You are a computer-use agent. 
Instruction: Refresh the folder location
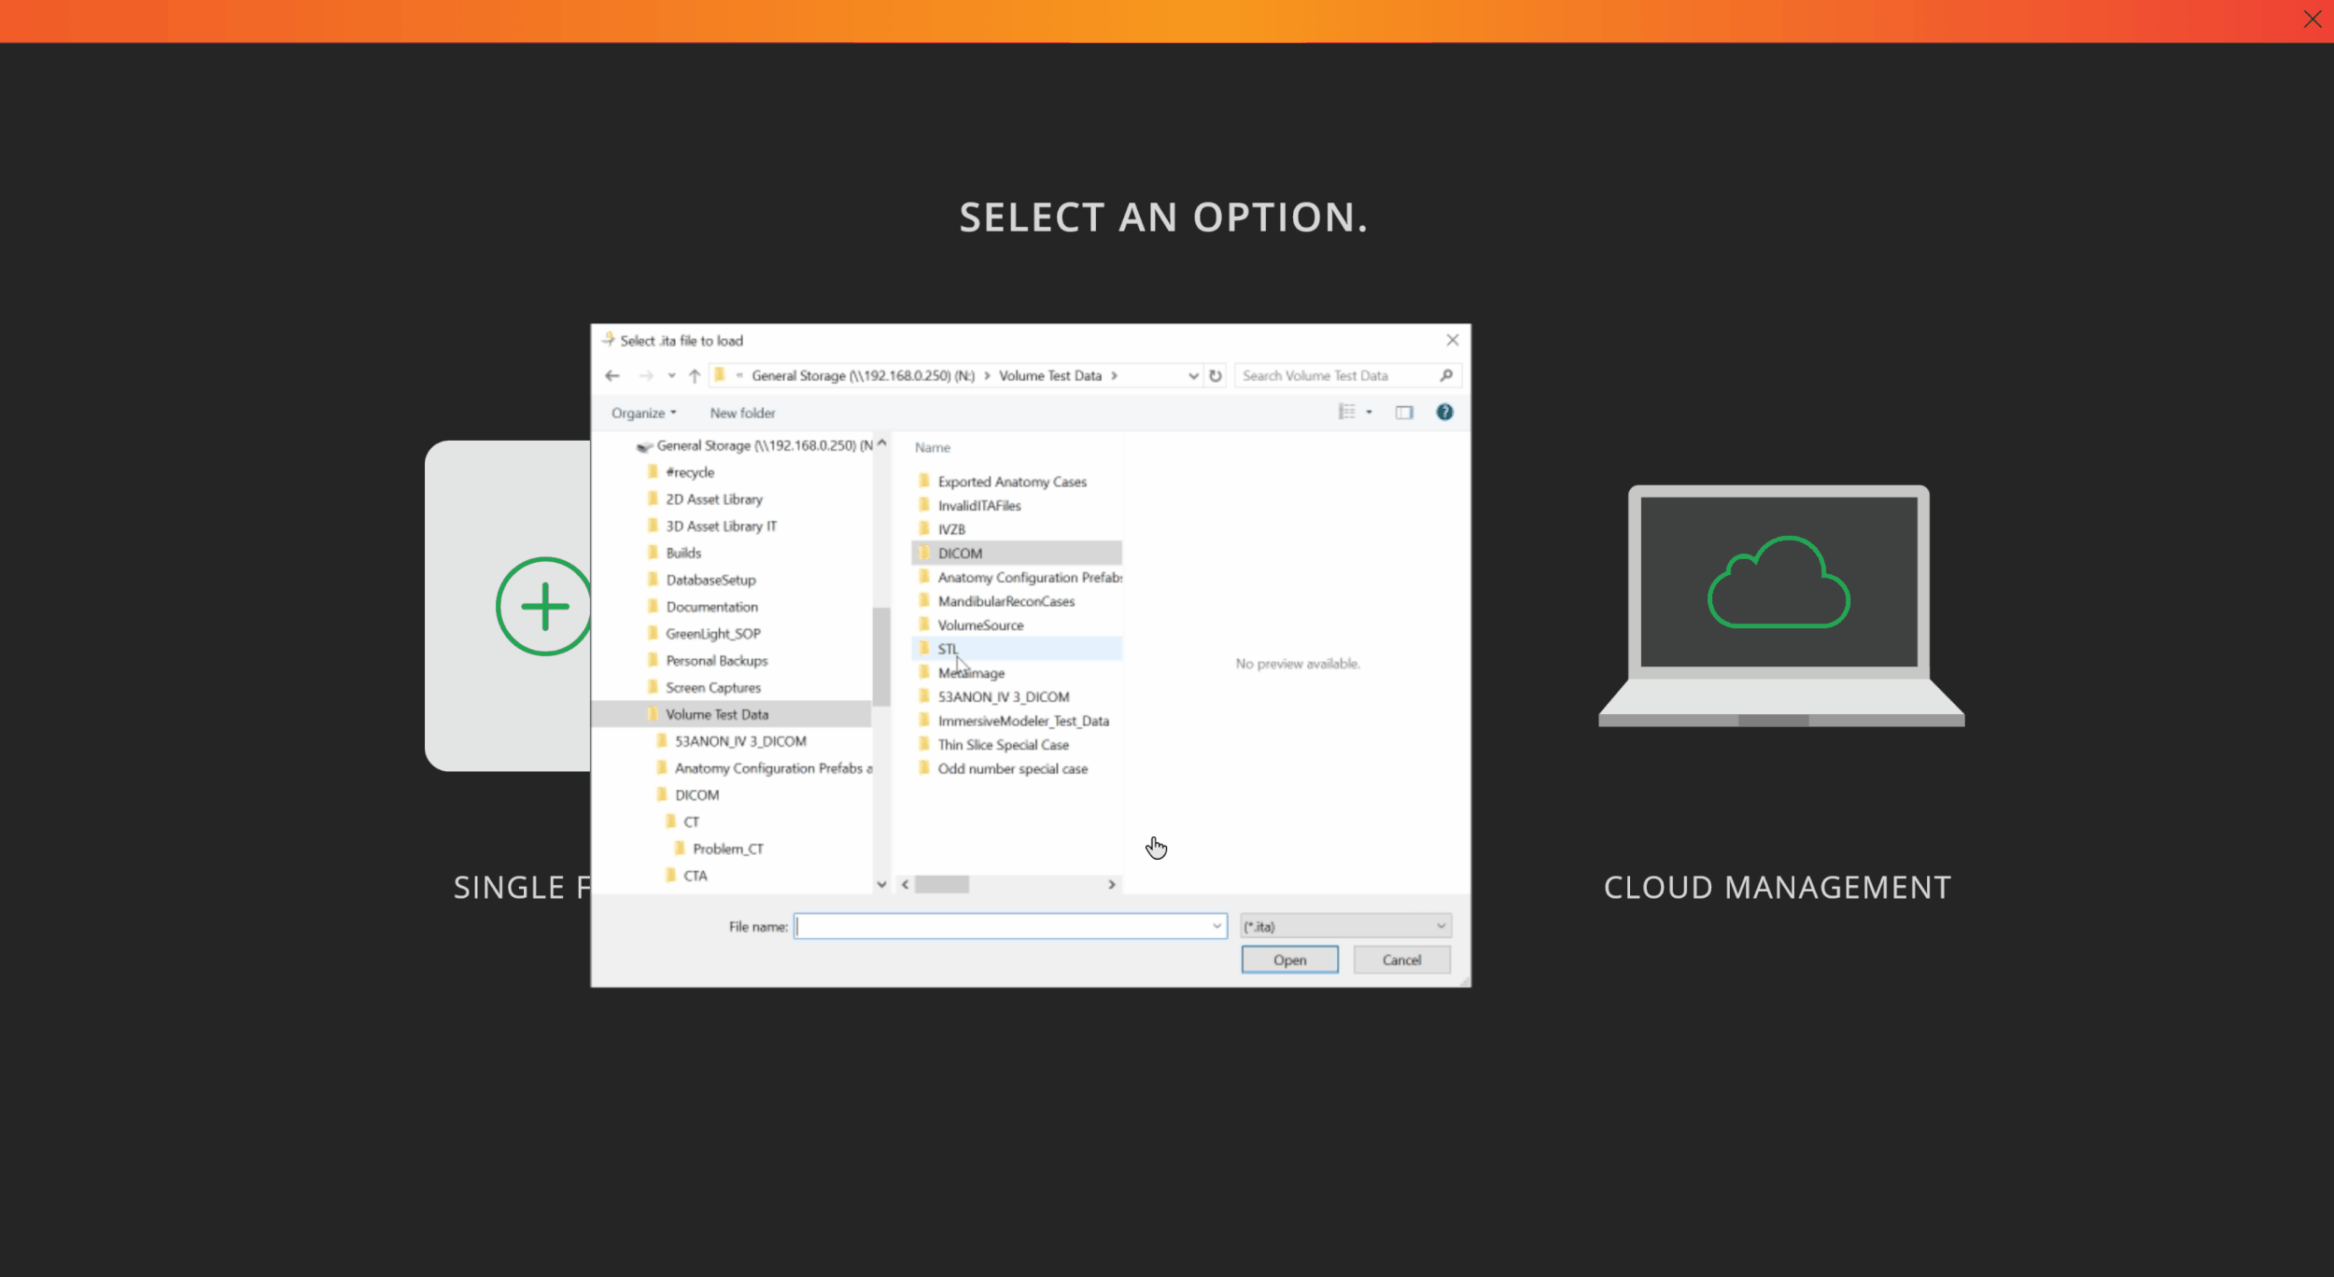1215,375
